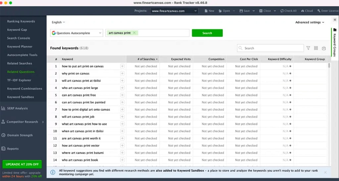Add 'are art canvas print worth it' plus icon
The height and width of the screenshot is (181, 339).
(122, 138)
